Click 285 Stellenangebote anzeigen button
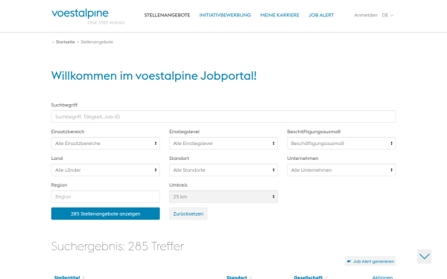 106,214
